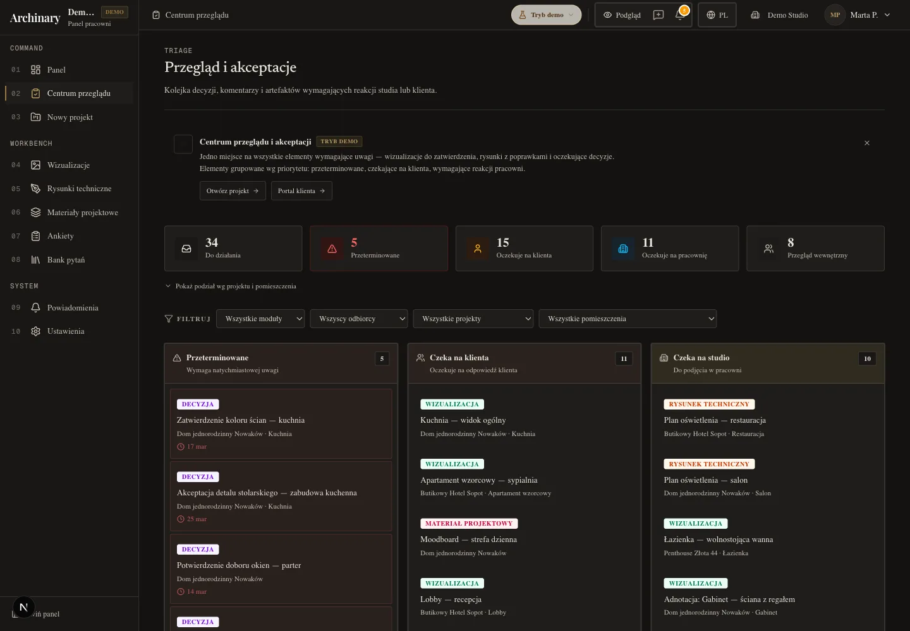
Task: Go to Wizualizacje in the sidebar
Action: click(69, 165)
